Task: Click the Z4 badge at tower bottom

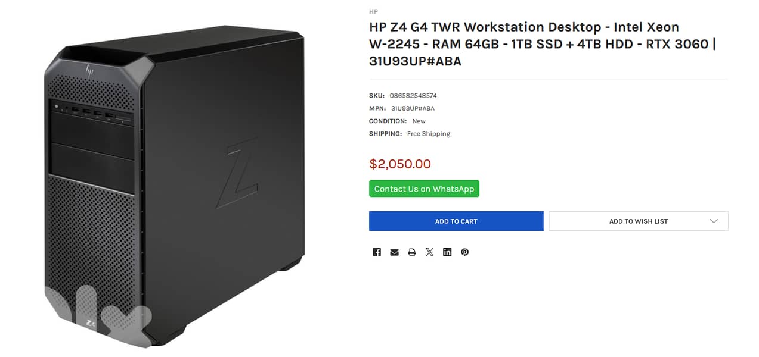Action: click(91, 323)
